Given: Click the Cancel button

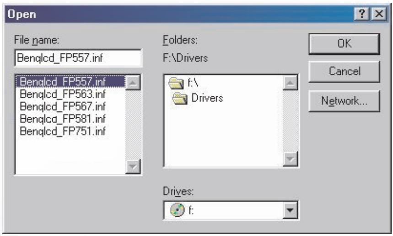Looking at the screenshot, I should click(344, 72).
